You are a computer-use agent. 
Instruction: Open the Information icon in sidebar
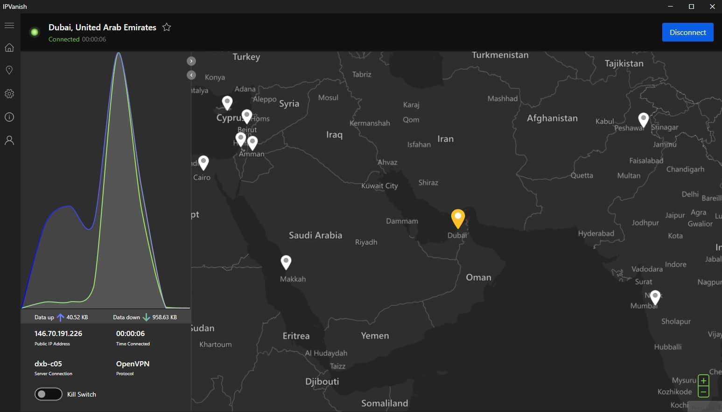tap(9, 117)
